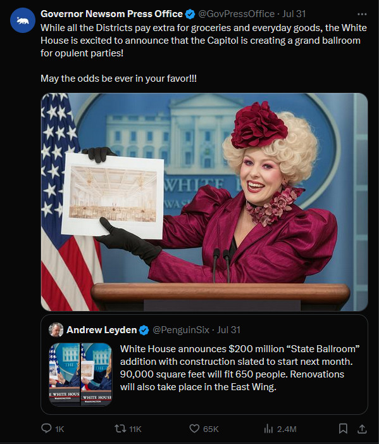Open Governor Newsom Press Office profile name
Viewport: 379px width, 444px height.
[x=111, y=13]
